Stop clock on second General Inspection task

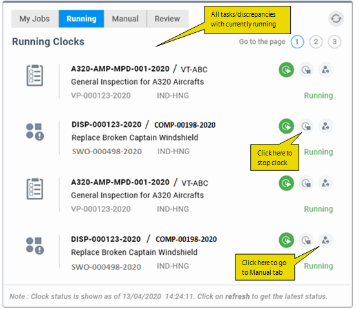point(306,183)
